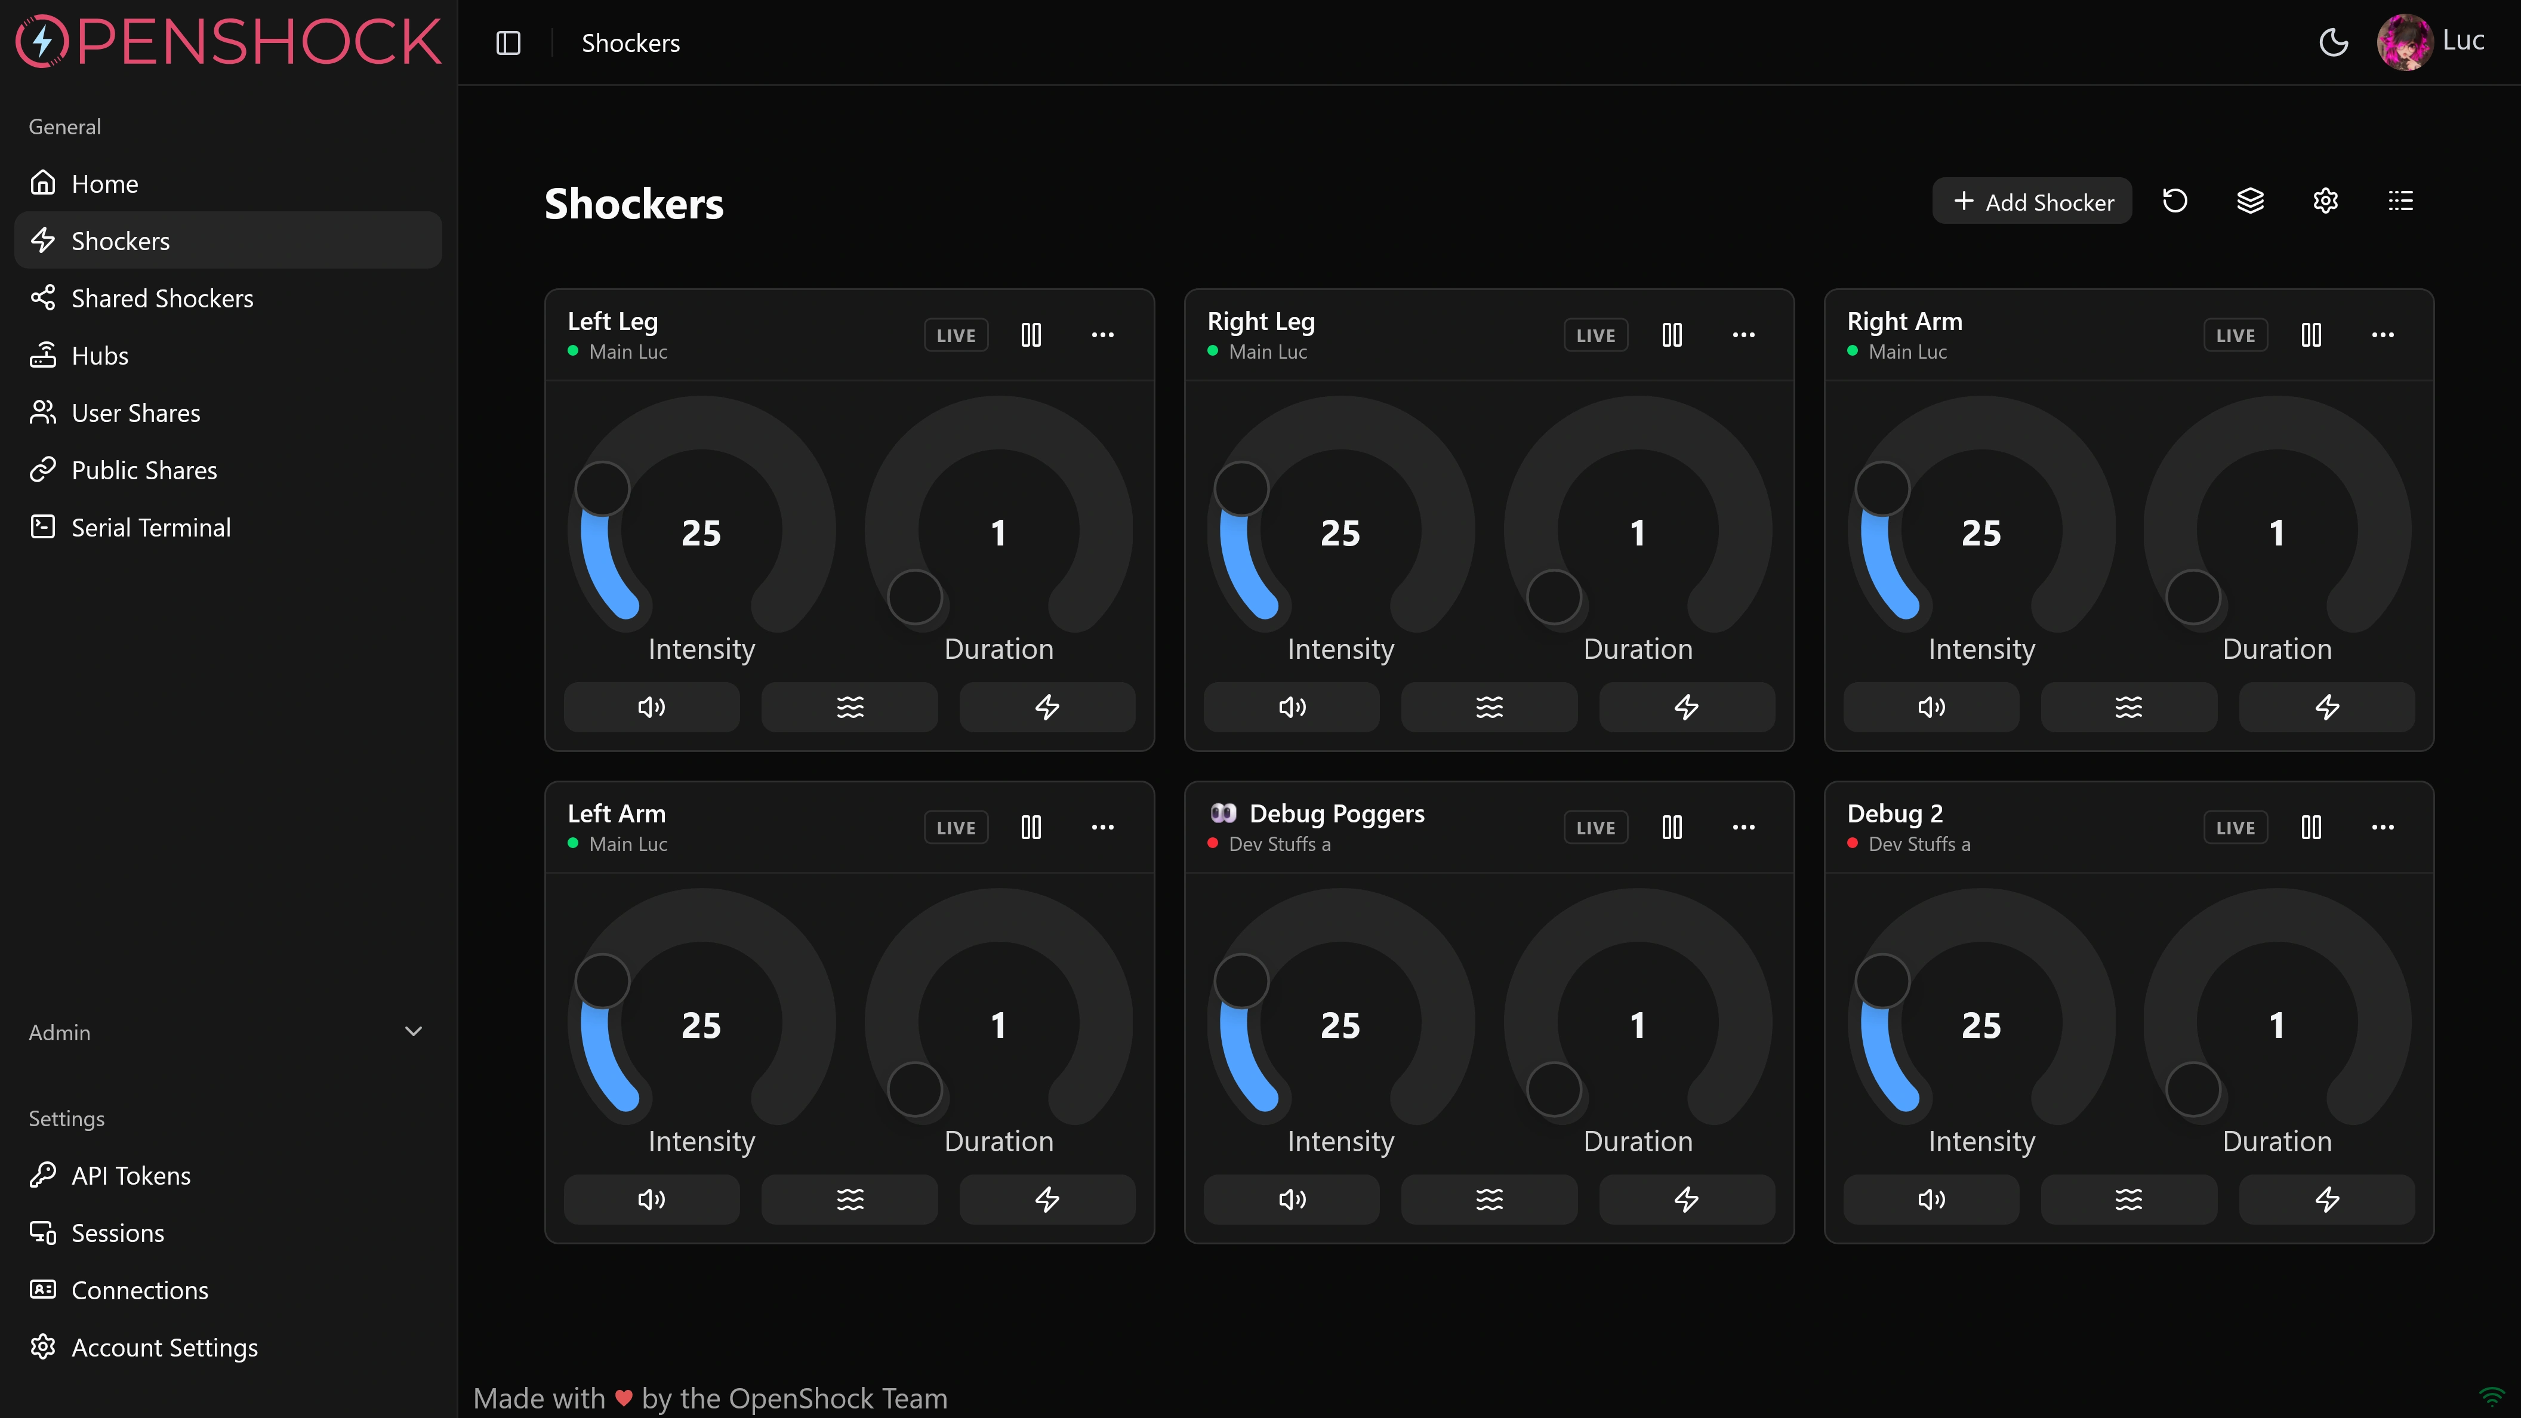Adjust Right Leg intensity knob
This screenshot has height=1418, width=2521.
[x=1242, y=489]
